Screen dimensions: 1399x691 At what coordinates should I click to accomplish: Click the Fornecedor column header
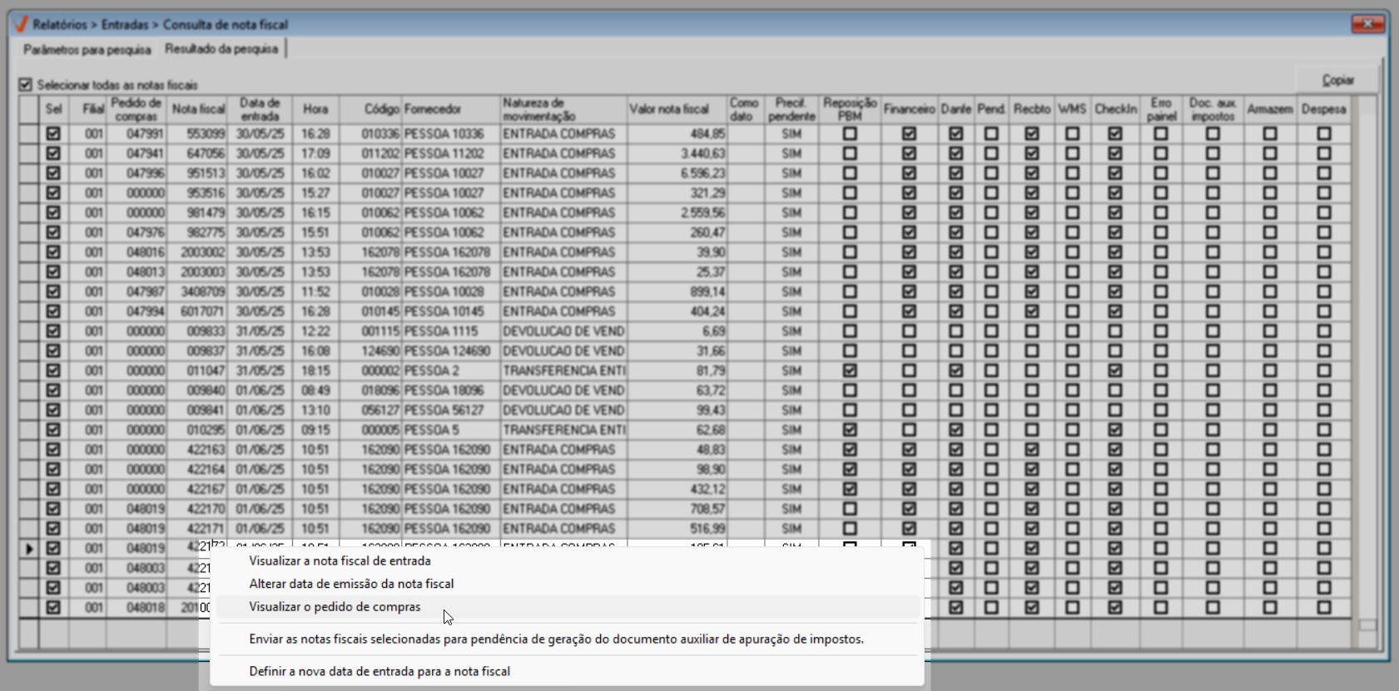433,110
